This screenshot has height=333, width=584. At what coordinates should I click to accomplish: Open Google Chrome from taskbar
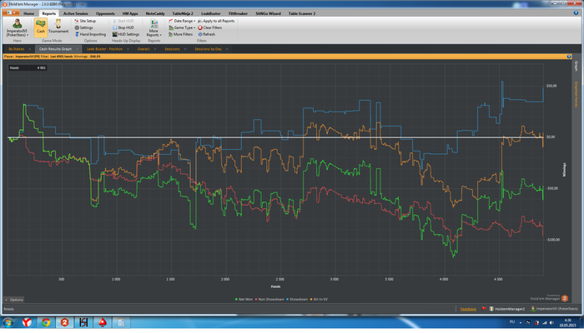click(46, 322)
